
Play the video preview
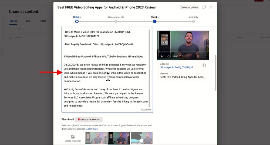[x=162, y=56]
